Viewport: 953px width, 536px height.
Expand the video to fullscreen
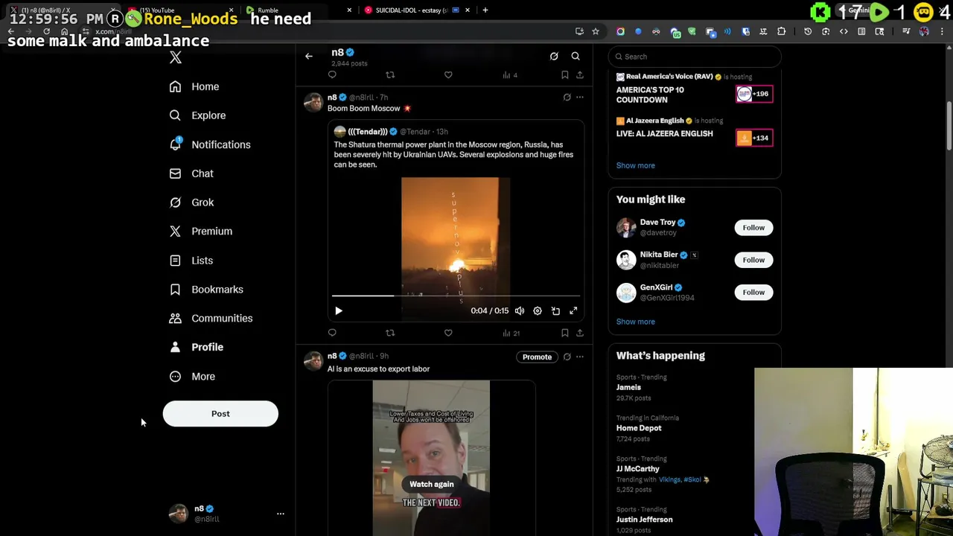click(573, 311)
